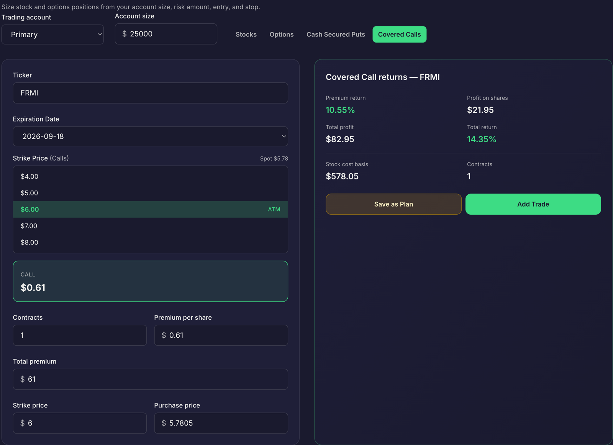Pick the $8.00 strike price
The image size is (613, 445).
[150, 242]
